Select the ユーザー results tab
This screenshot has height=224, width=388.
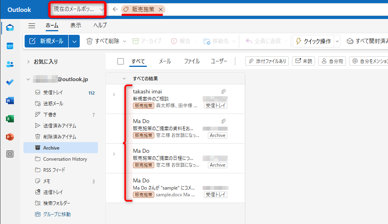219,61
